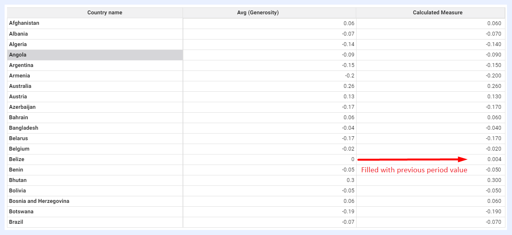Screen dimensions: 512x235
Task: Pick Botswana in the country column
Action: (x=21, y=211)
